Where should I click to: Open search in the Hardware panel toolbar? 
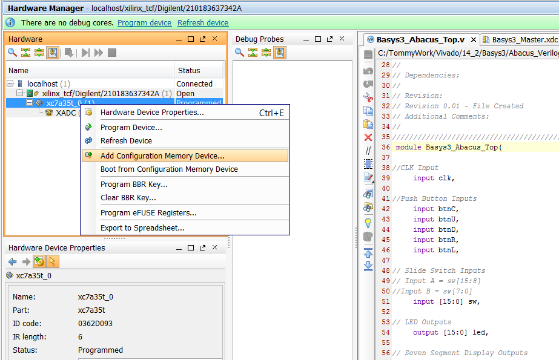point(13,53)
